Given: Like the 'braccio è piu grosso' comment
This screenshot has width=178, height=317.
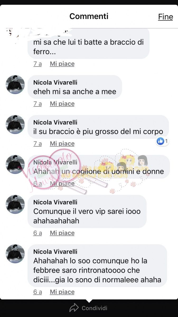Looking at the screenshot, I should [x=62, y=144].
